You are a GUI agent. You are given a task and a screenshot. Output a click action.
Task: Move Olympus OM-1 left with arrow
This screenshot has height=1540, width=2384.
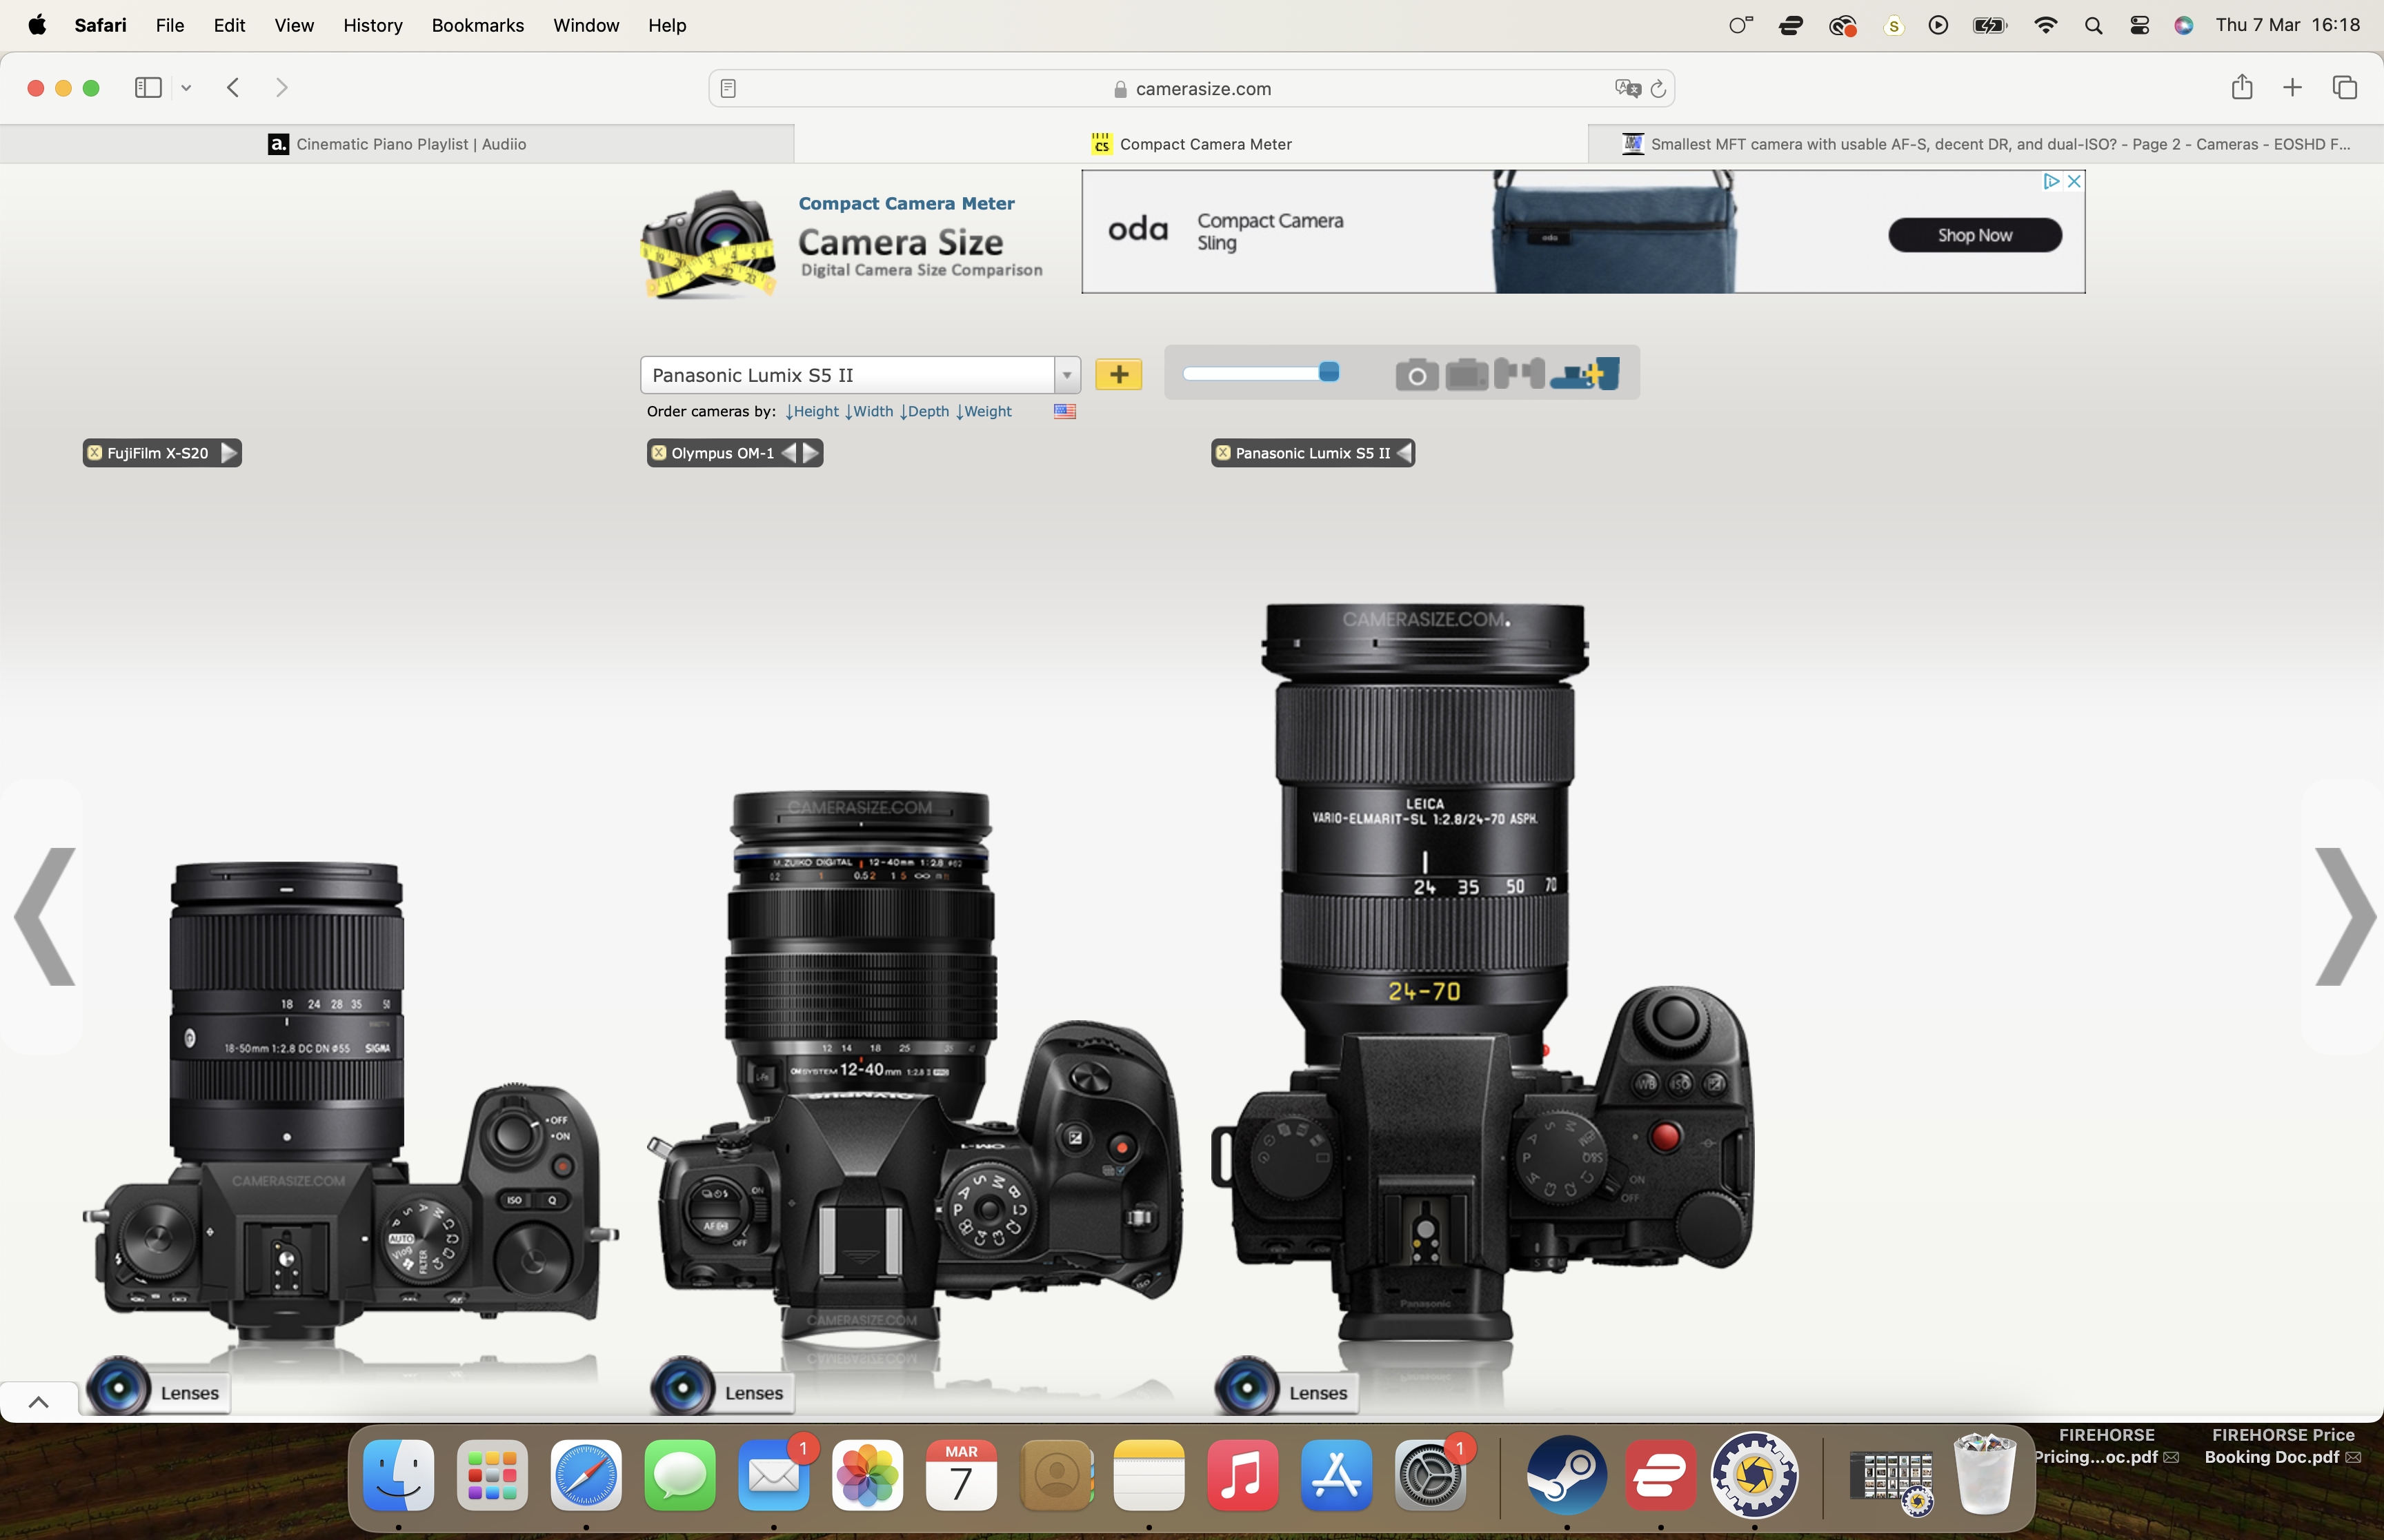tap(789, 453)
